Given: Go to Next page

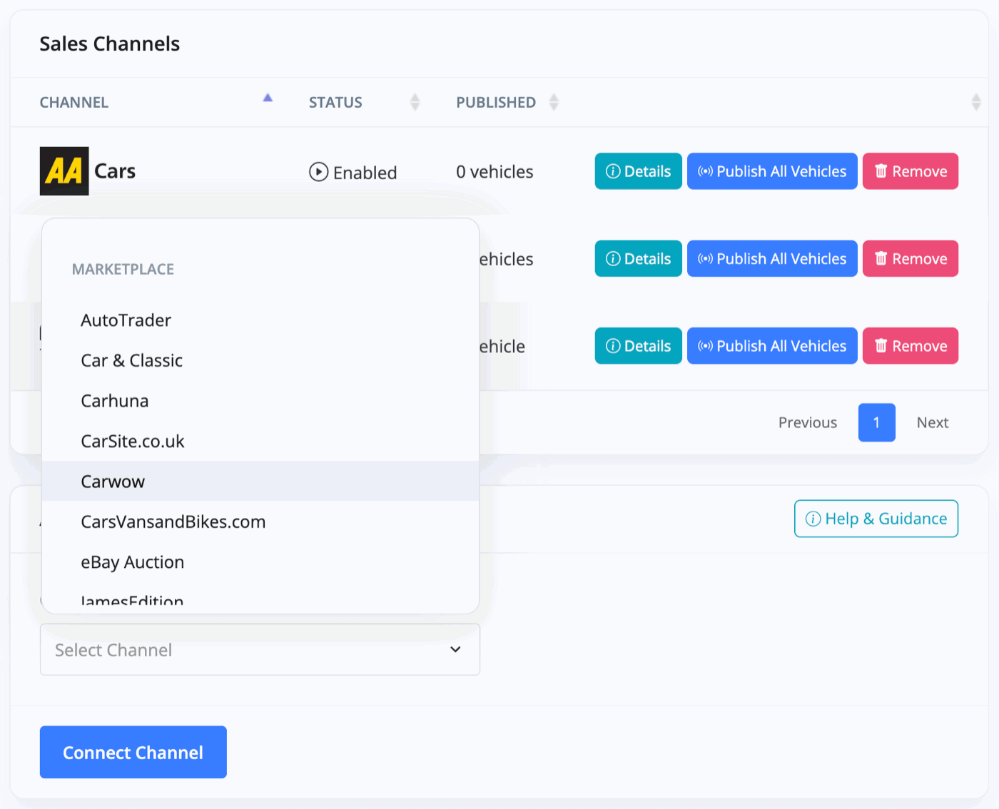Looking at the screenshot, I should (x=932, y=422).
